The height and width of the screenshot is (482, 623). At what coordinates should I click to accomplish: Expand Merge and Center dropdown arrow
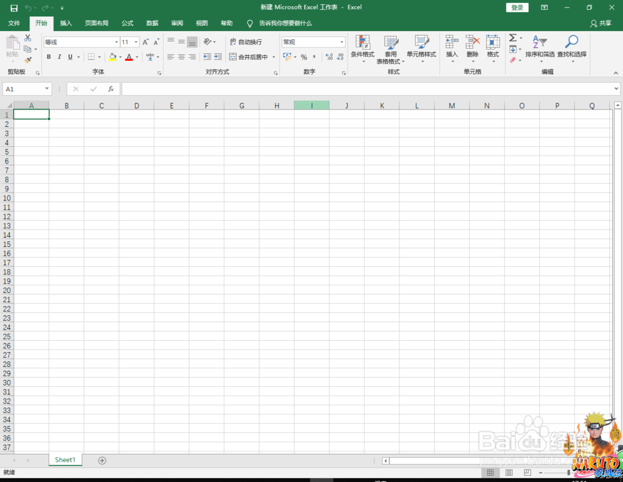[x=273, y=57]
